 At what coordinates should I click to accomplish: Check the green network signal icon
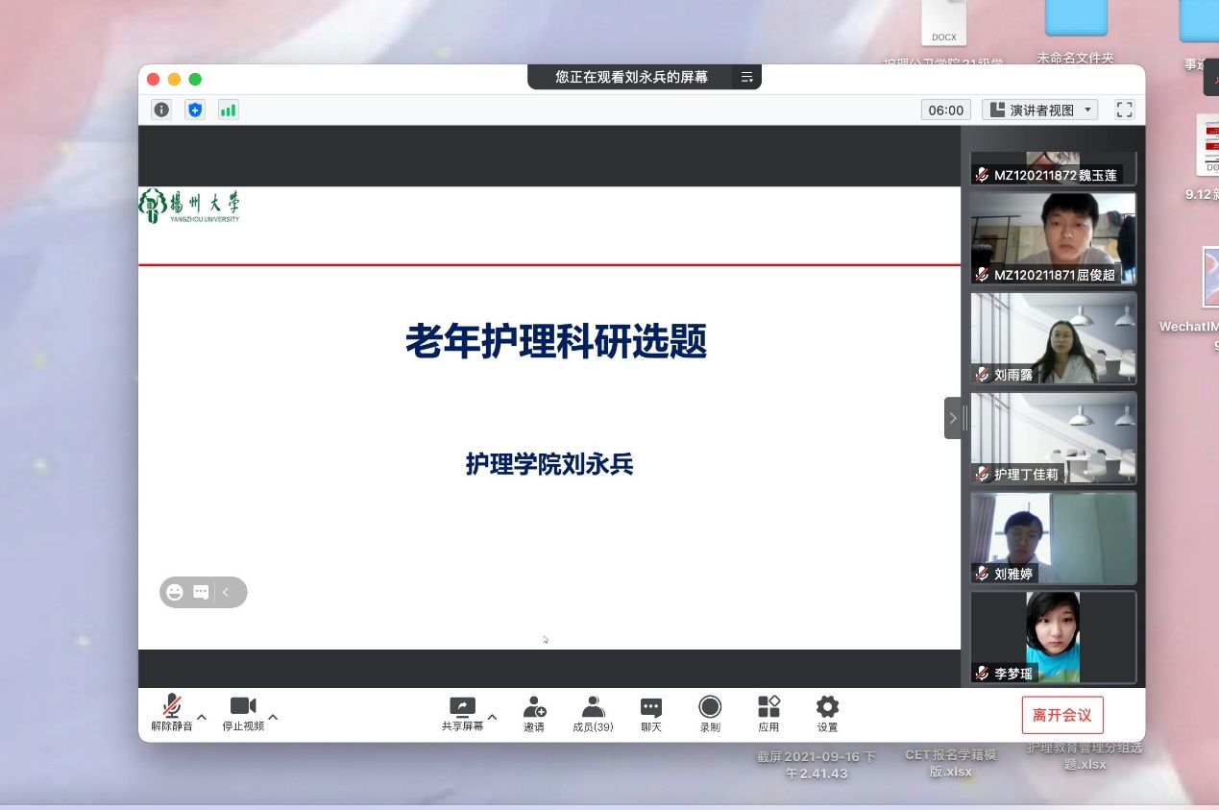point(228,110)
